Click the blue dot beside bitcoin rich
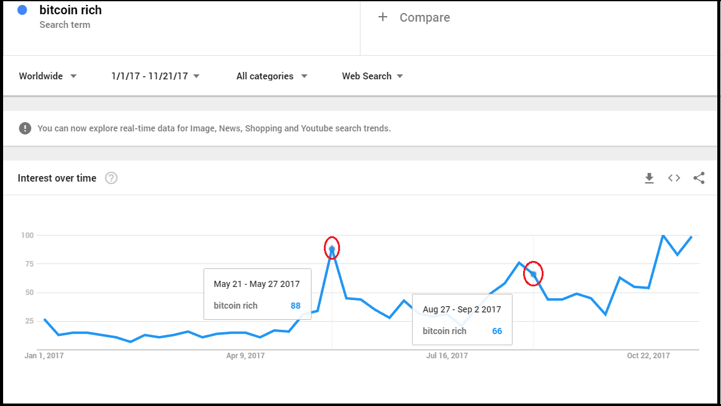 point(22,10)
